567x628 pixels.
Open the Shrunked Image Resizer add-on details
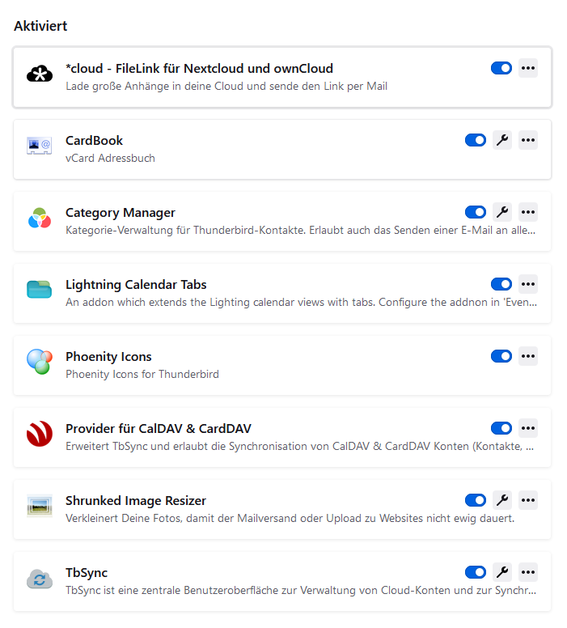coord(136,500)
